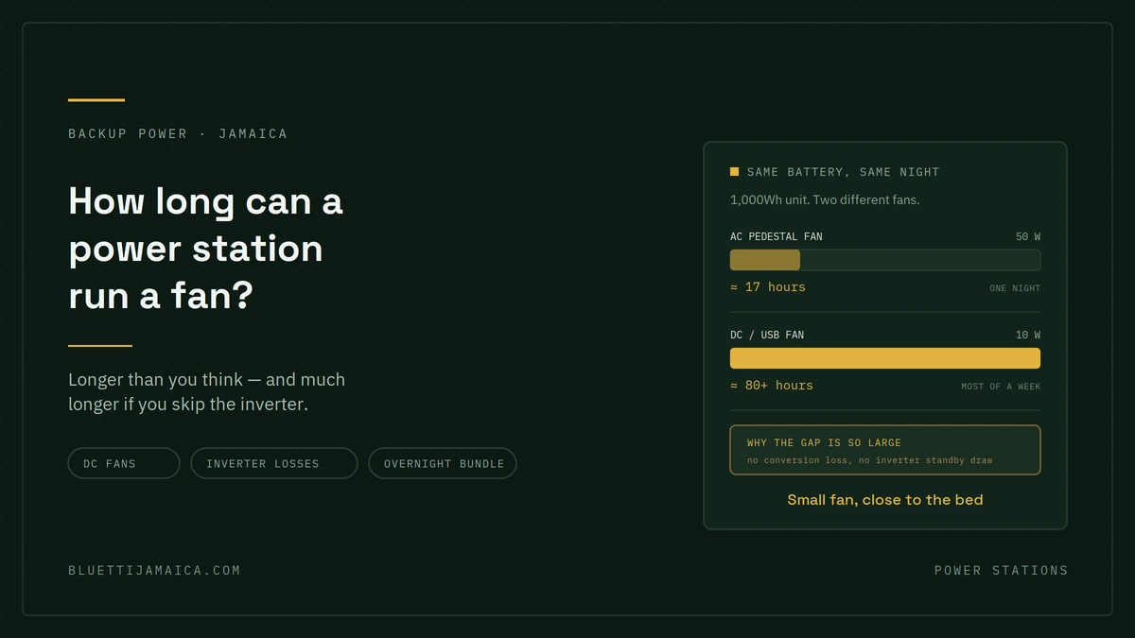
Task: Visit the BLUETTIJAMAICA.COM link
Action: pyautogui.click(x=154, y=570)
